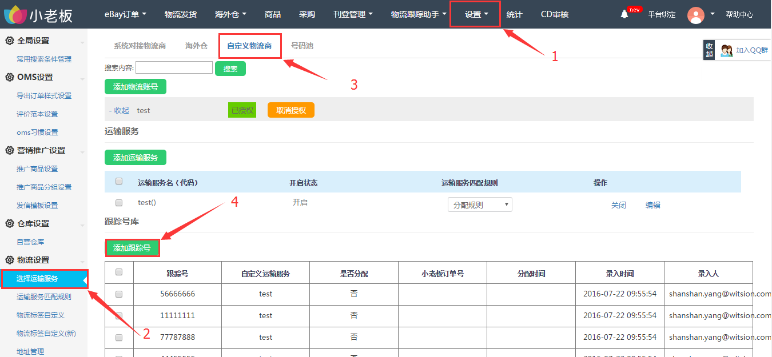The height and width of the screenshot is (357, 772).
Task: Click the 营销推广设置 gear icon
Action: [x=9, y=151]
